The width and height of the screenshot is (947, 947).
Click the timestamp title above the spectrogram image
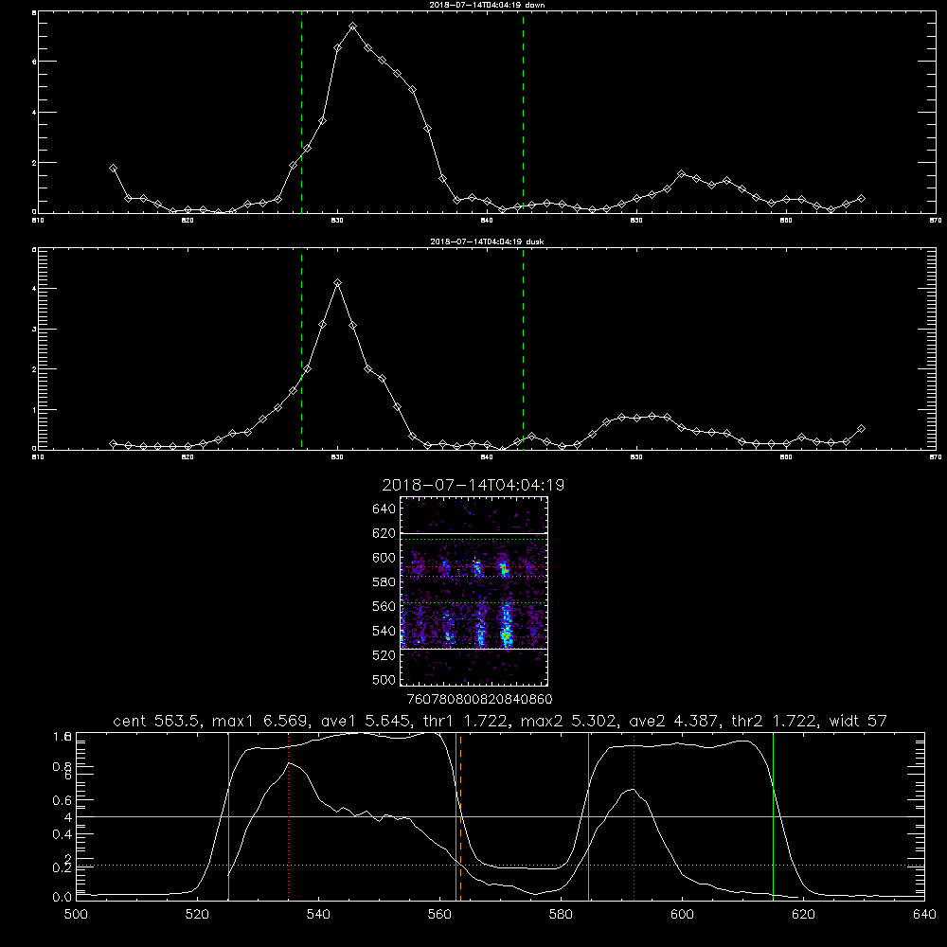[x=473, y=485]
